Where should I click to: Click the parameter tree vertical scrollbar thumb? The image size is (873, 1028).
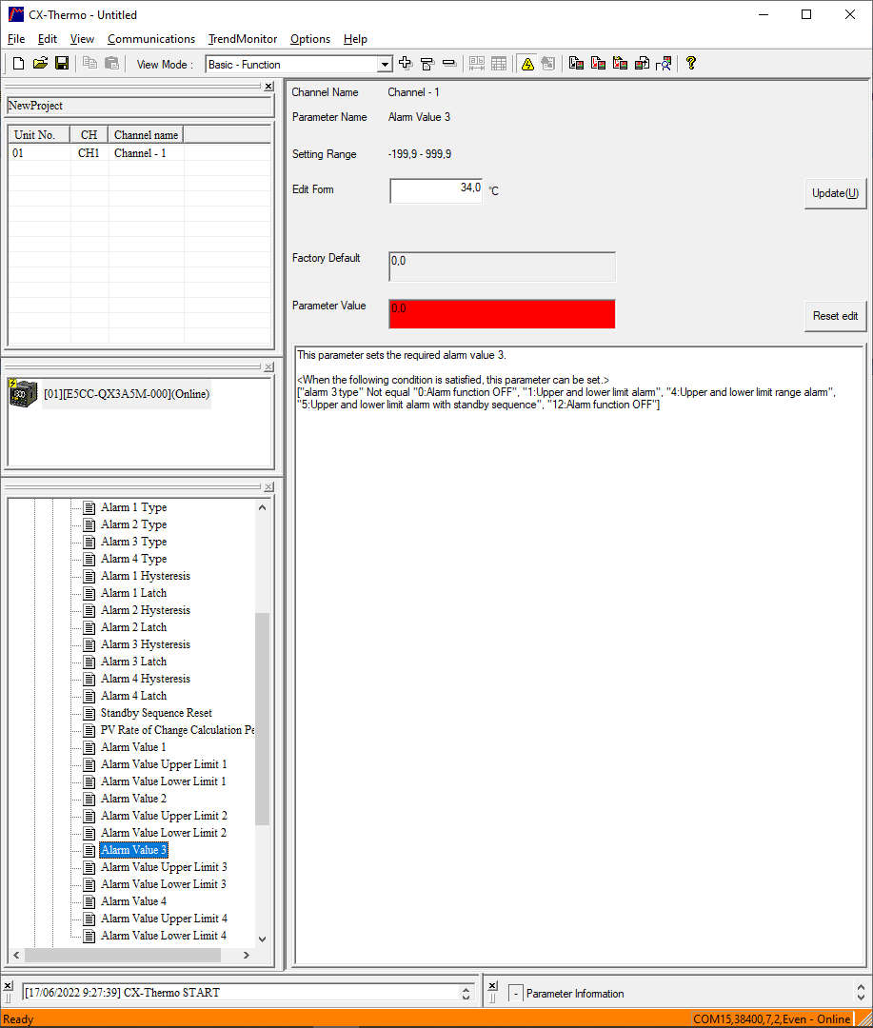(x=263, y=719)
